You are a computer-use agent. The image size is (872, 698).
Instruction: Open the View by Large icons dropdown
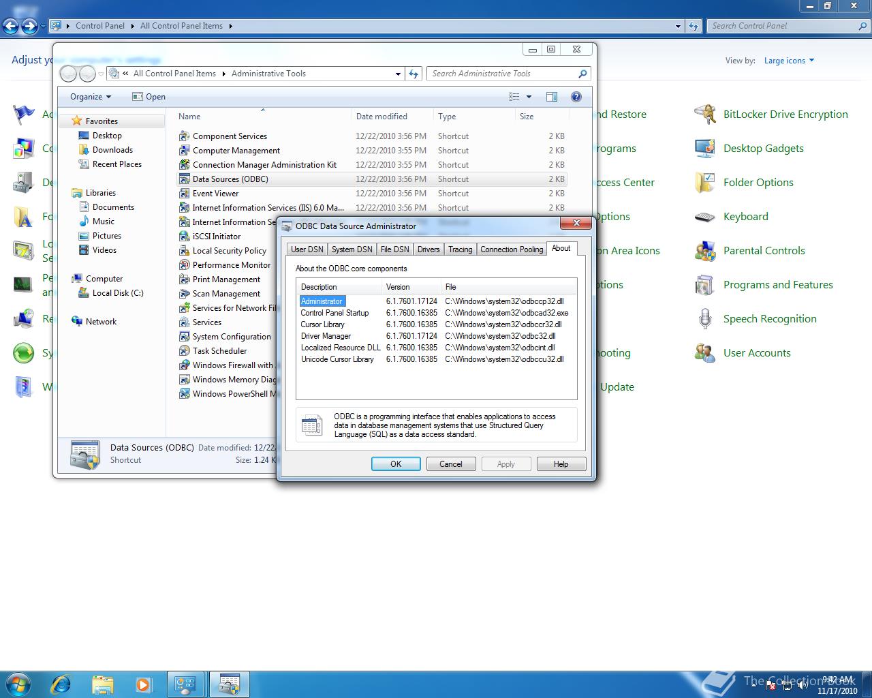click(x=788, y=60)
